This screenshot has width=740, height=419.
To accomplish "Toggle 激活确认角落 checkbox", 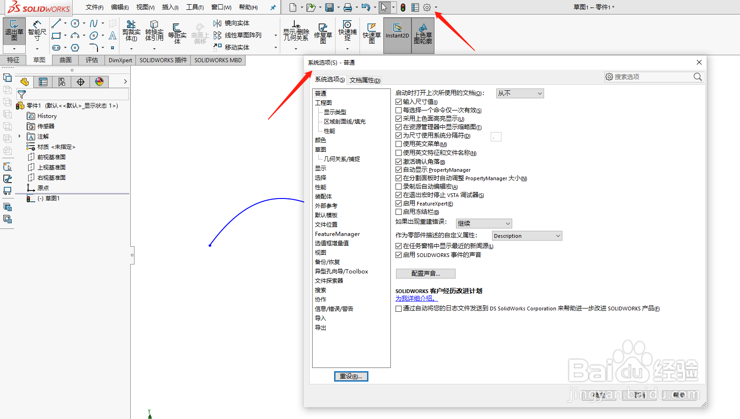I will pyautogui.click(x=398, y=162).
